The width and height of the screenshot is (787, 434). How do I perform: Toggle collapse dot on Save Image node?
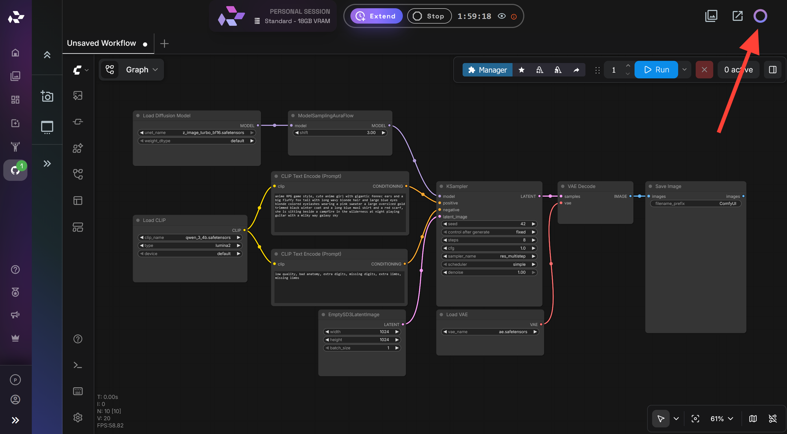(650, 186)
